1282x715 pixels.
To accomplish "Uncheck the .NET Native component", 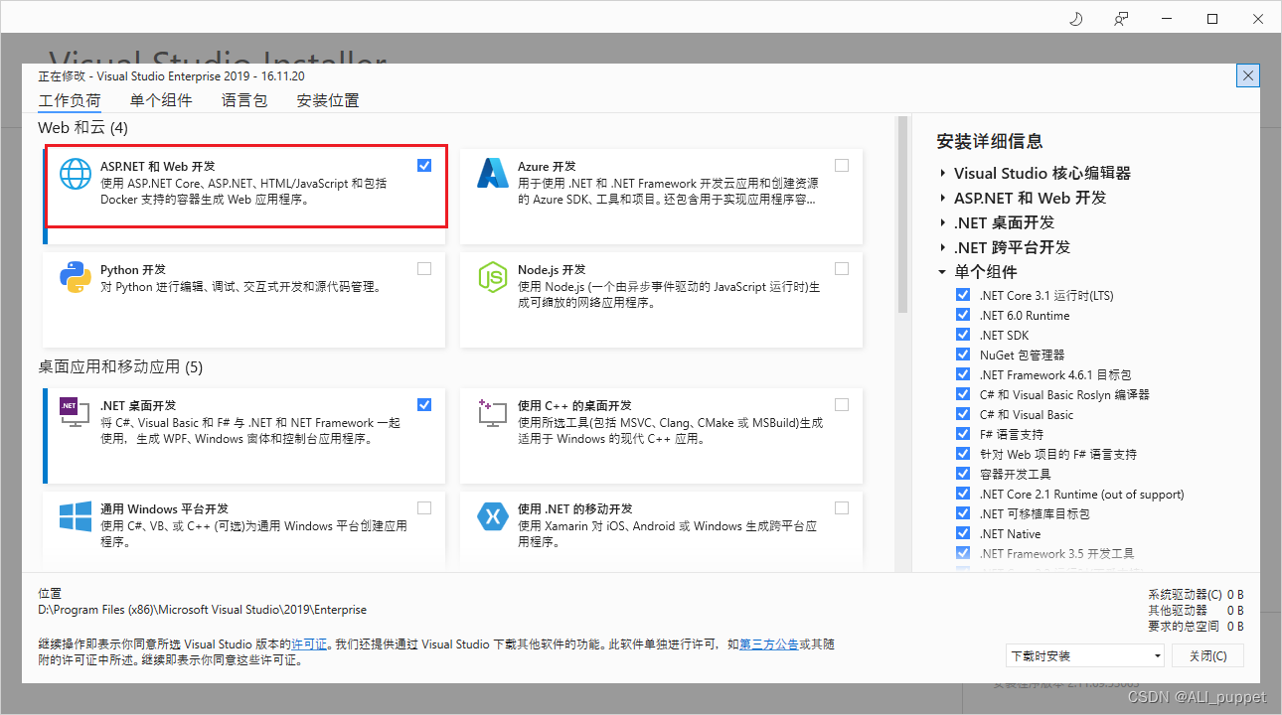I will (962, 533).
